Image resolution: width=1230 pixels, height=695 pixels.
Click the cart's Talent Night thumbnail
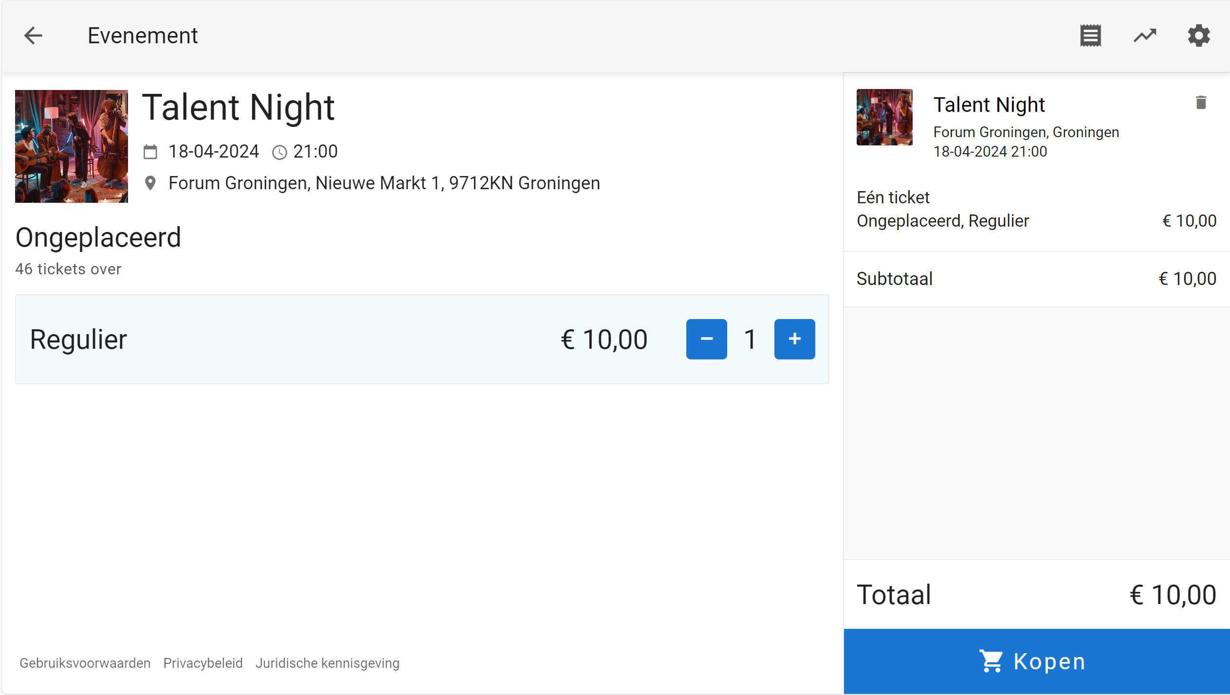click(x=884, y=117)
